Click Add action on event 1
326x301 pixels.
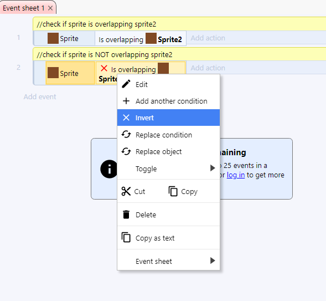point(208,38)
